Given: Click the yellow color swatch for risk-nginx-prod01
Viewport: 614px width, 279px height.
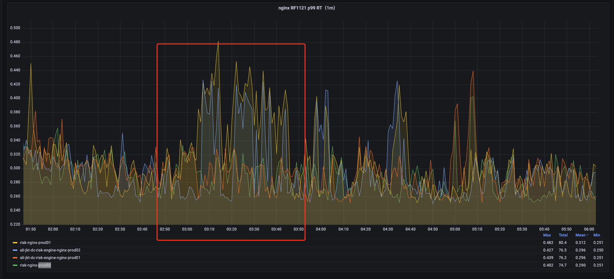Looking at the screenshot, I should [x=15, y=243].
